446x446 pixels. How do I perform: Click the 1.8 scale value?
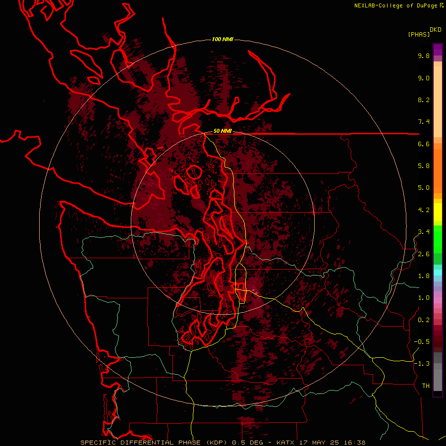pyautogui.click(x=424, y=276)
